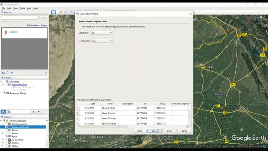Screen dimensions: 268x151
Task: Open the Help menu
Action: click(x=36, y=8)
